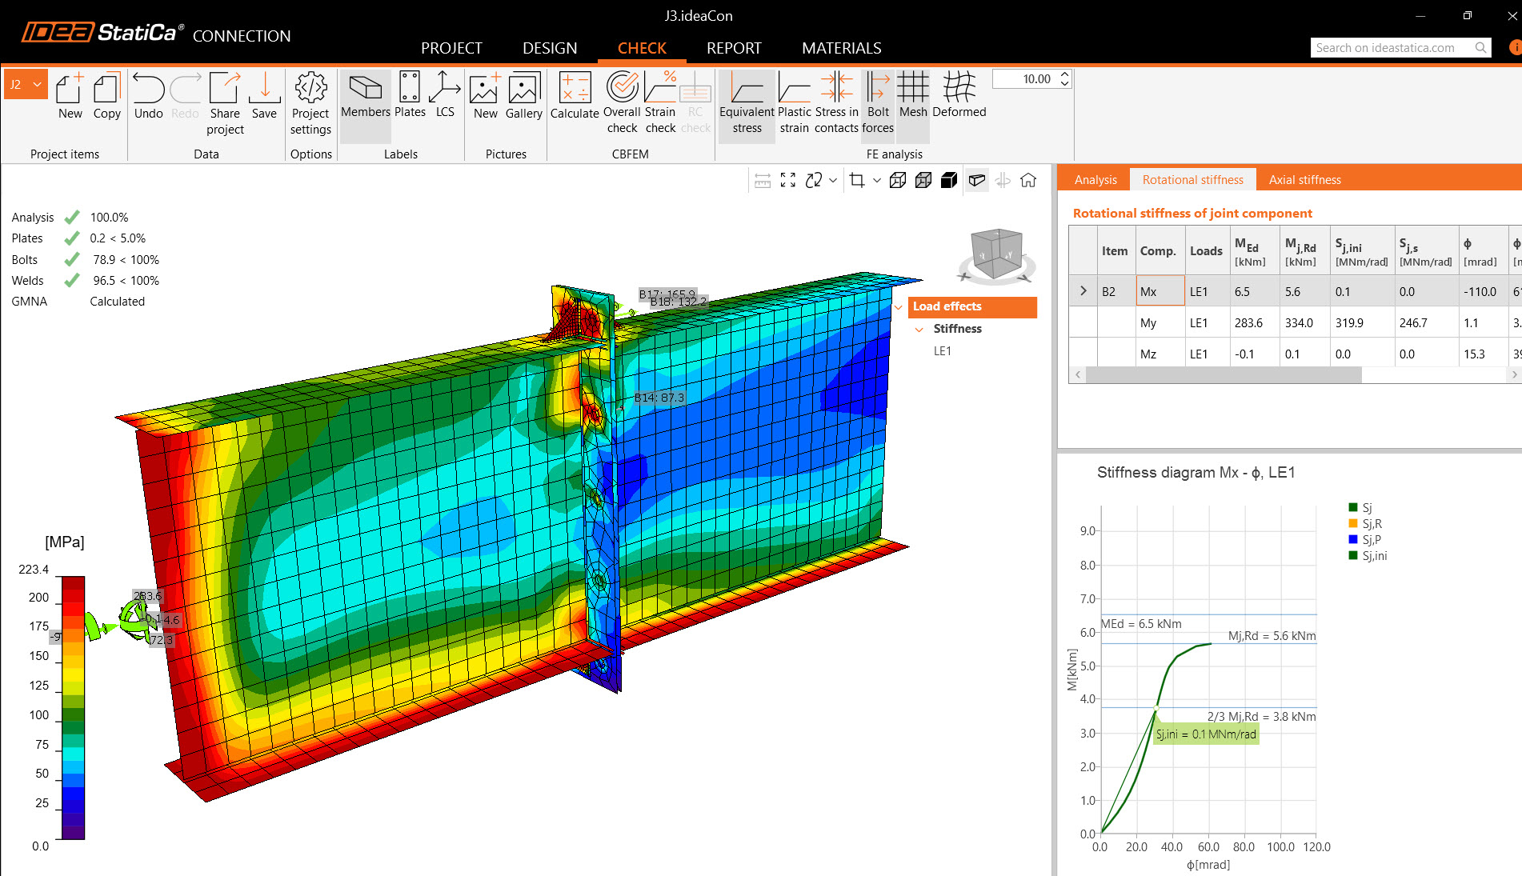
Task: Copy the current project item
Action: [107, 96]
